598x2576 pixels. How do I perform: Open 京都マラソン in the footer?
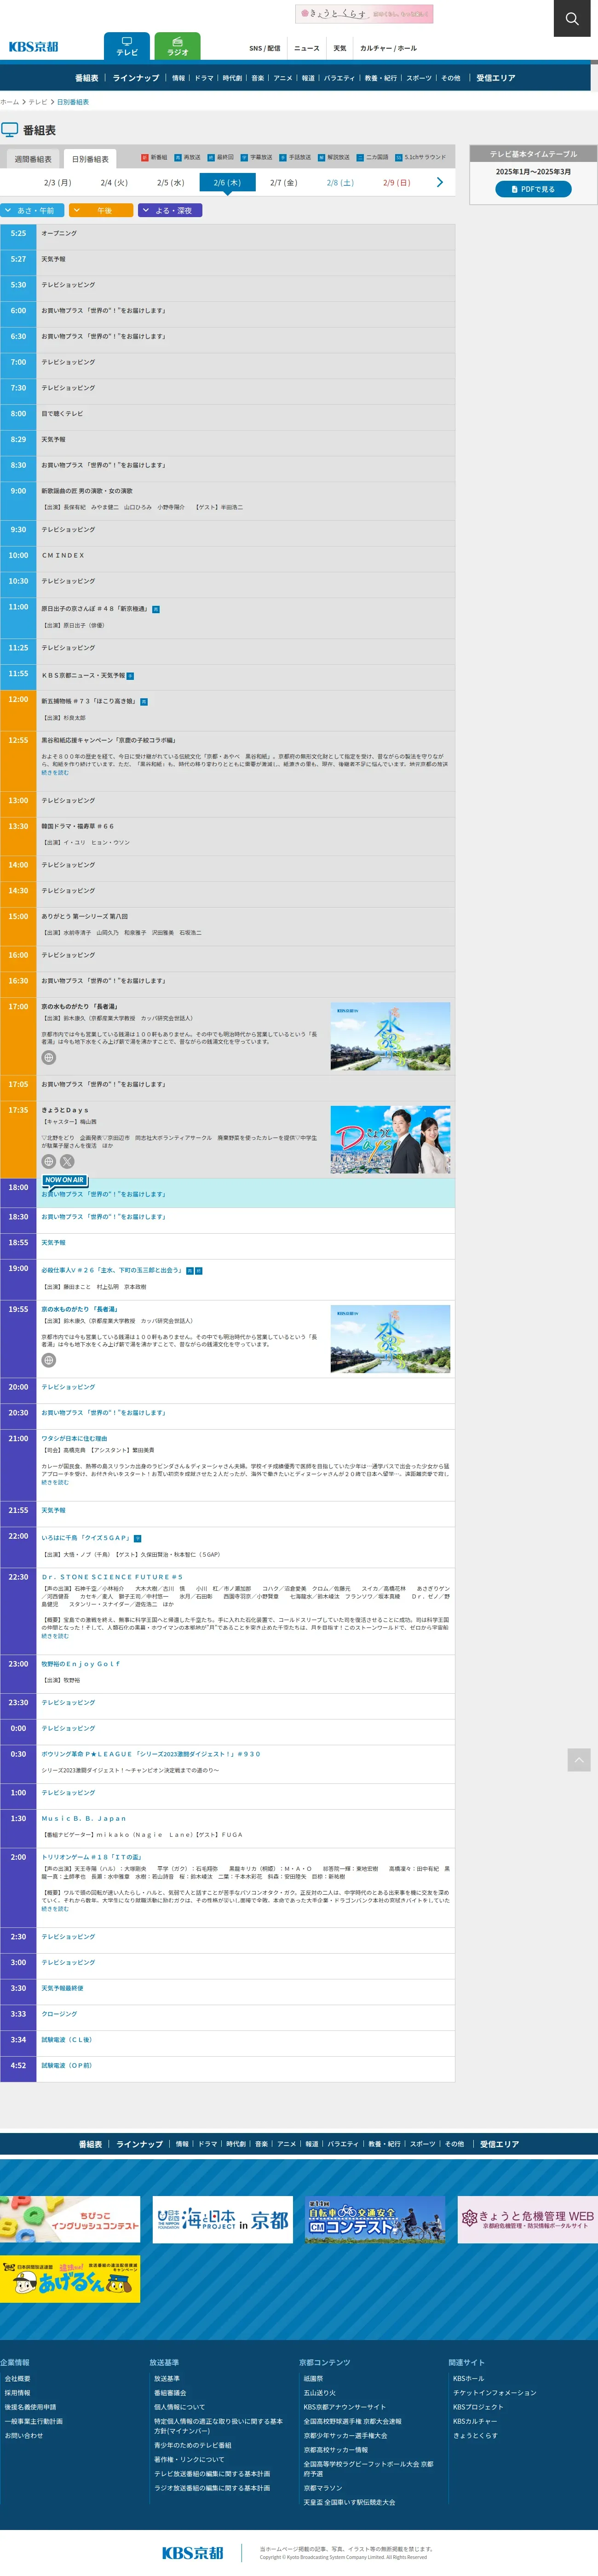coord(323,2488)
